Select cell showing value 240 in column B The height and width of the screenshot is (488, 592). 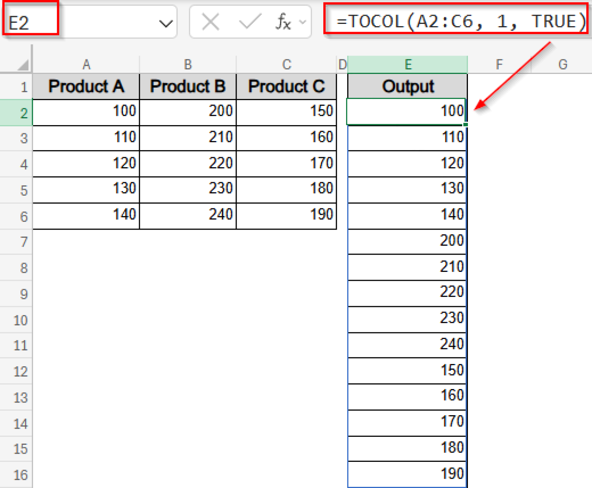point(188,215)
